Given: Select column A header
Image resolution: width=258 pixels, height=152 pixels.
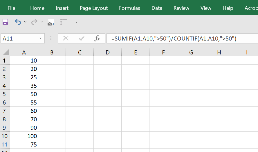Looking at the screenshot, I should (x=24, y=52).
